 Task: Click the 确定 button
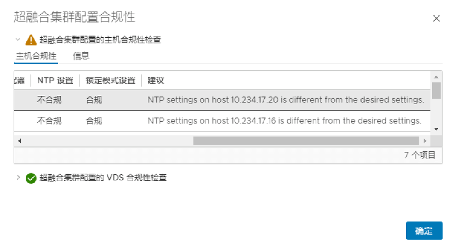pyautogui.click(x=424, y=231)
